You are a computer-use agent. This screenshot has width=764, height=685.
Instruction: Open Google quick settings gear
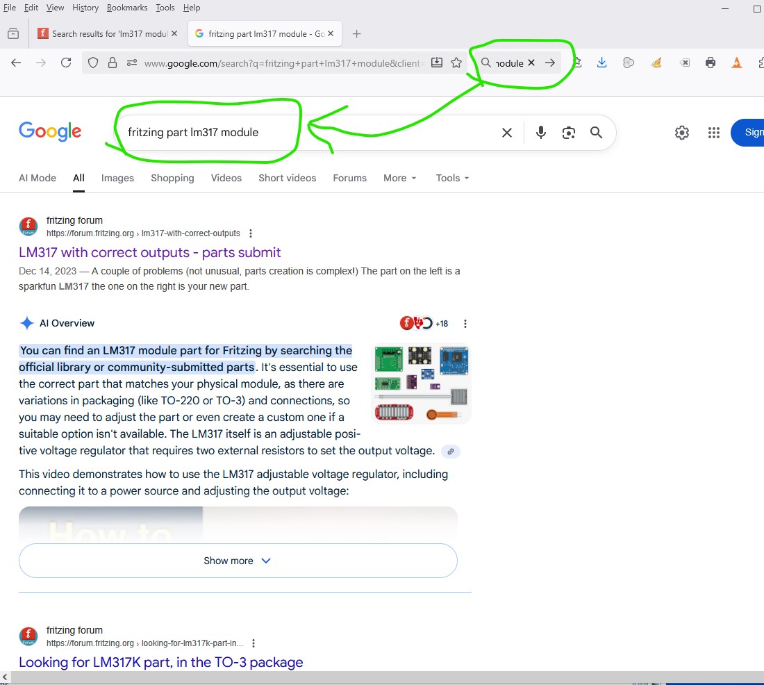tap(682, 133)
